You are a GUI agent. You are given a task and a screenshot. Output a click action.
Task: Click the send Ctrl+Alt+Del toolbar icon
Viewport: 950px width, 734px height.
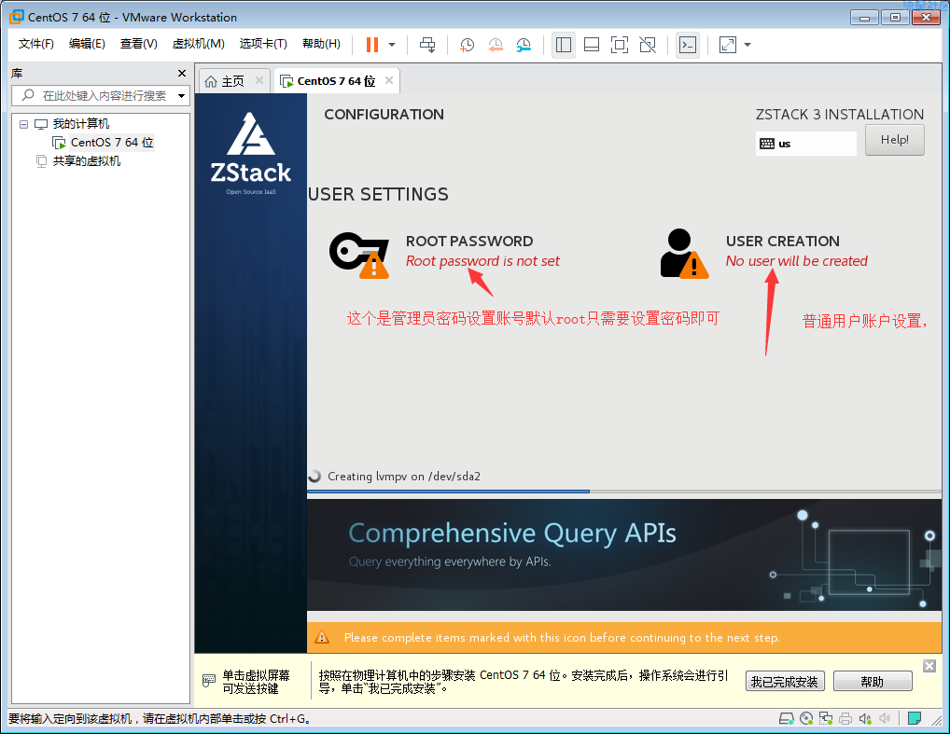point(427,45)
